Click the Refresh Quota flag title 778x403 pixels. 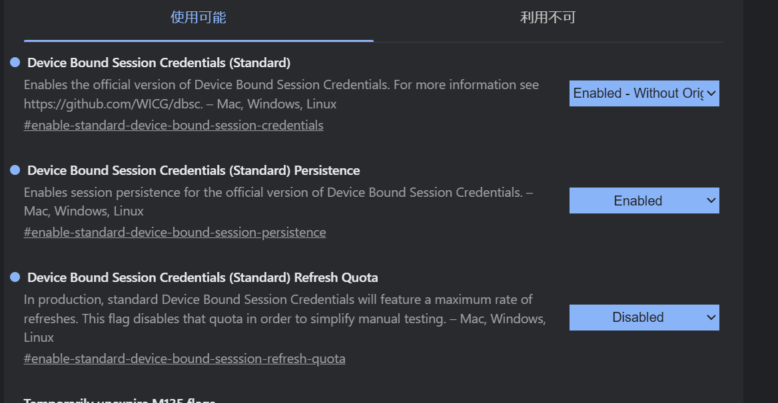[x=202, y=278]
